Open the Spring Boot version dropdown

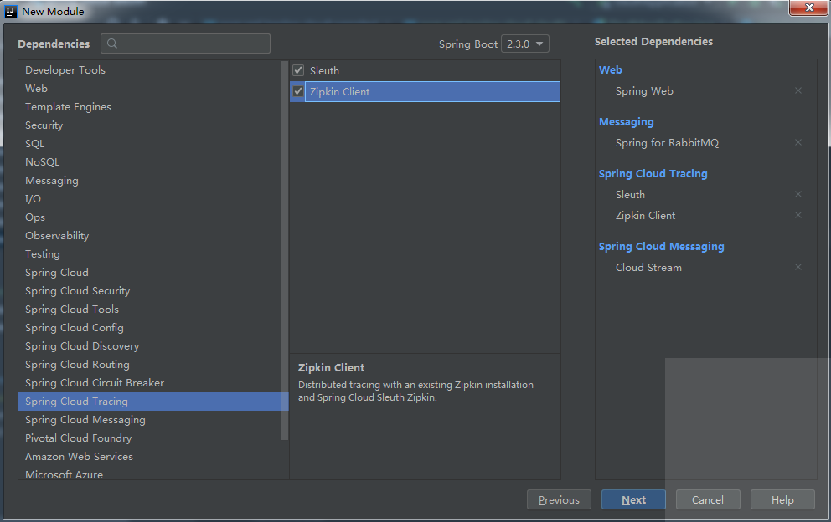tap(525, 43)
